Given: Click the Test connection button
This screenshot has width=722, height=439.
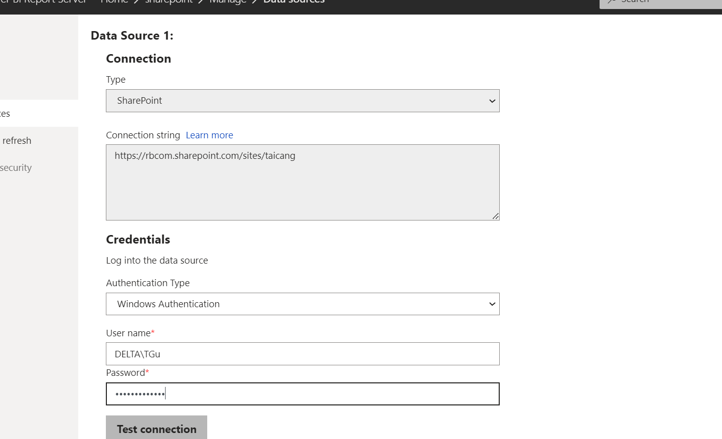Looking at the screenshot, I should tap(157, 428).
